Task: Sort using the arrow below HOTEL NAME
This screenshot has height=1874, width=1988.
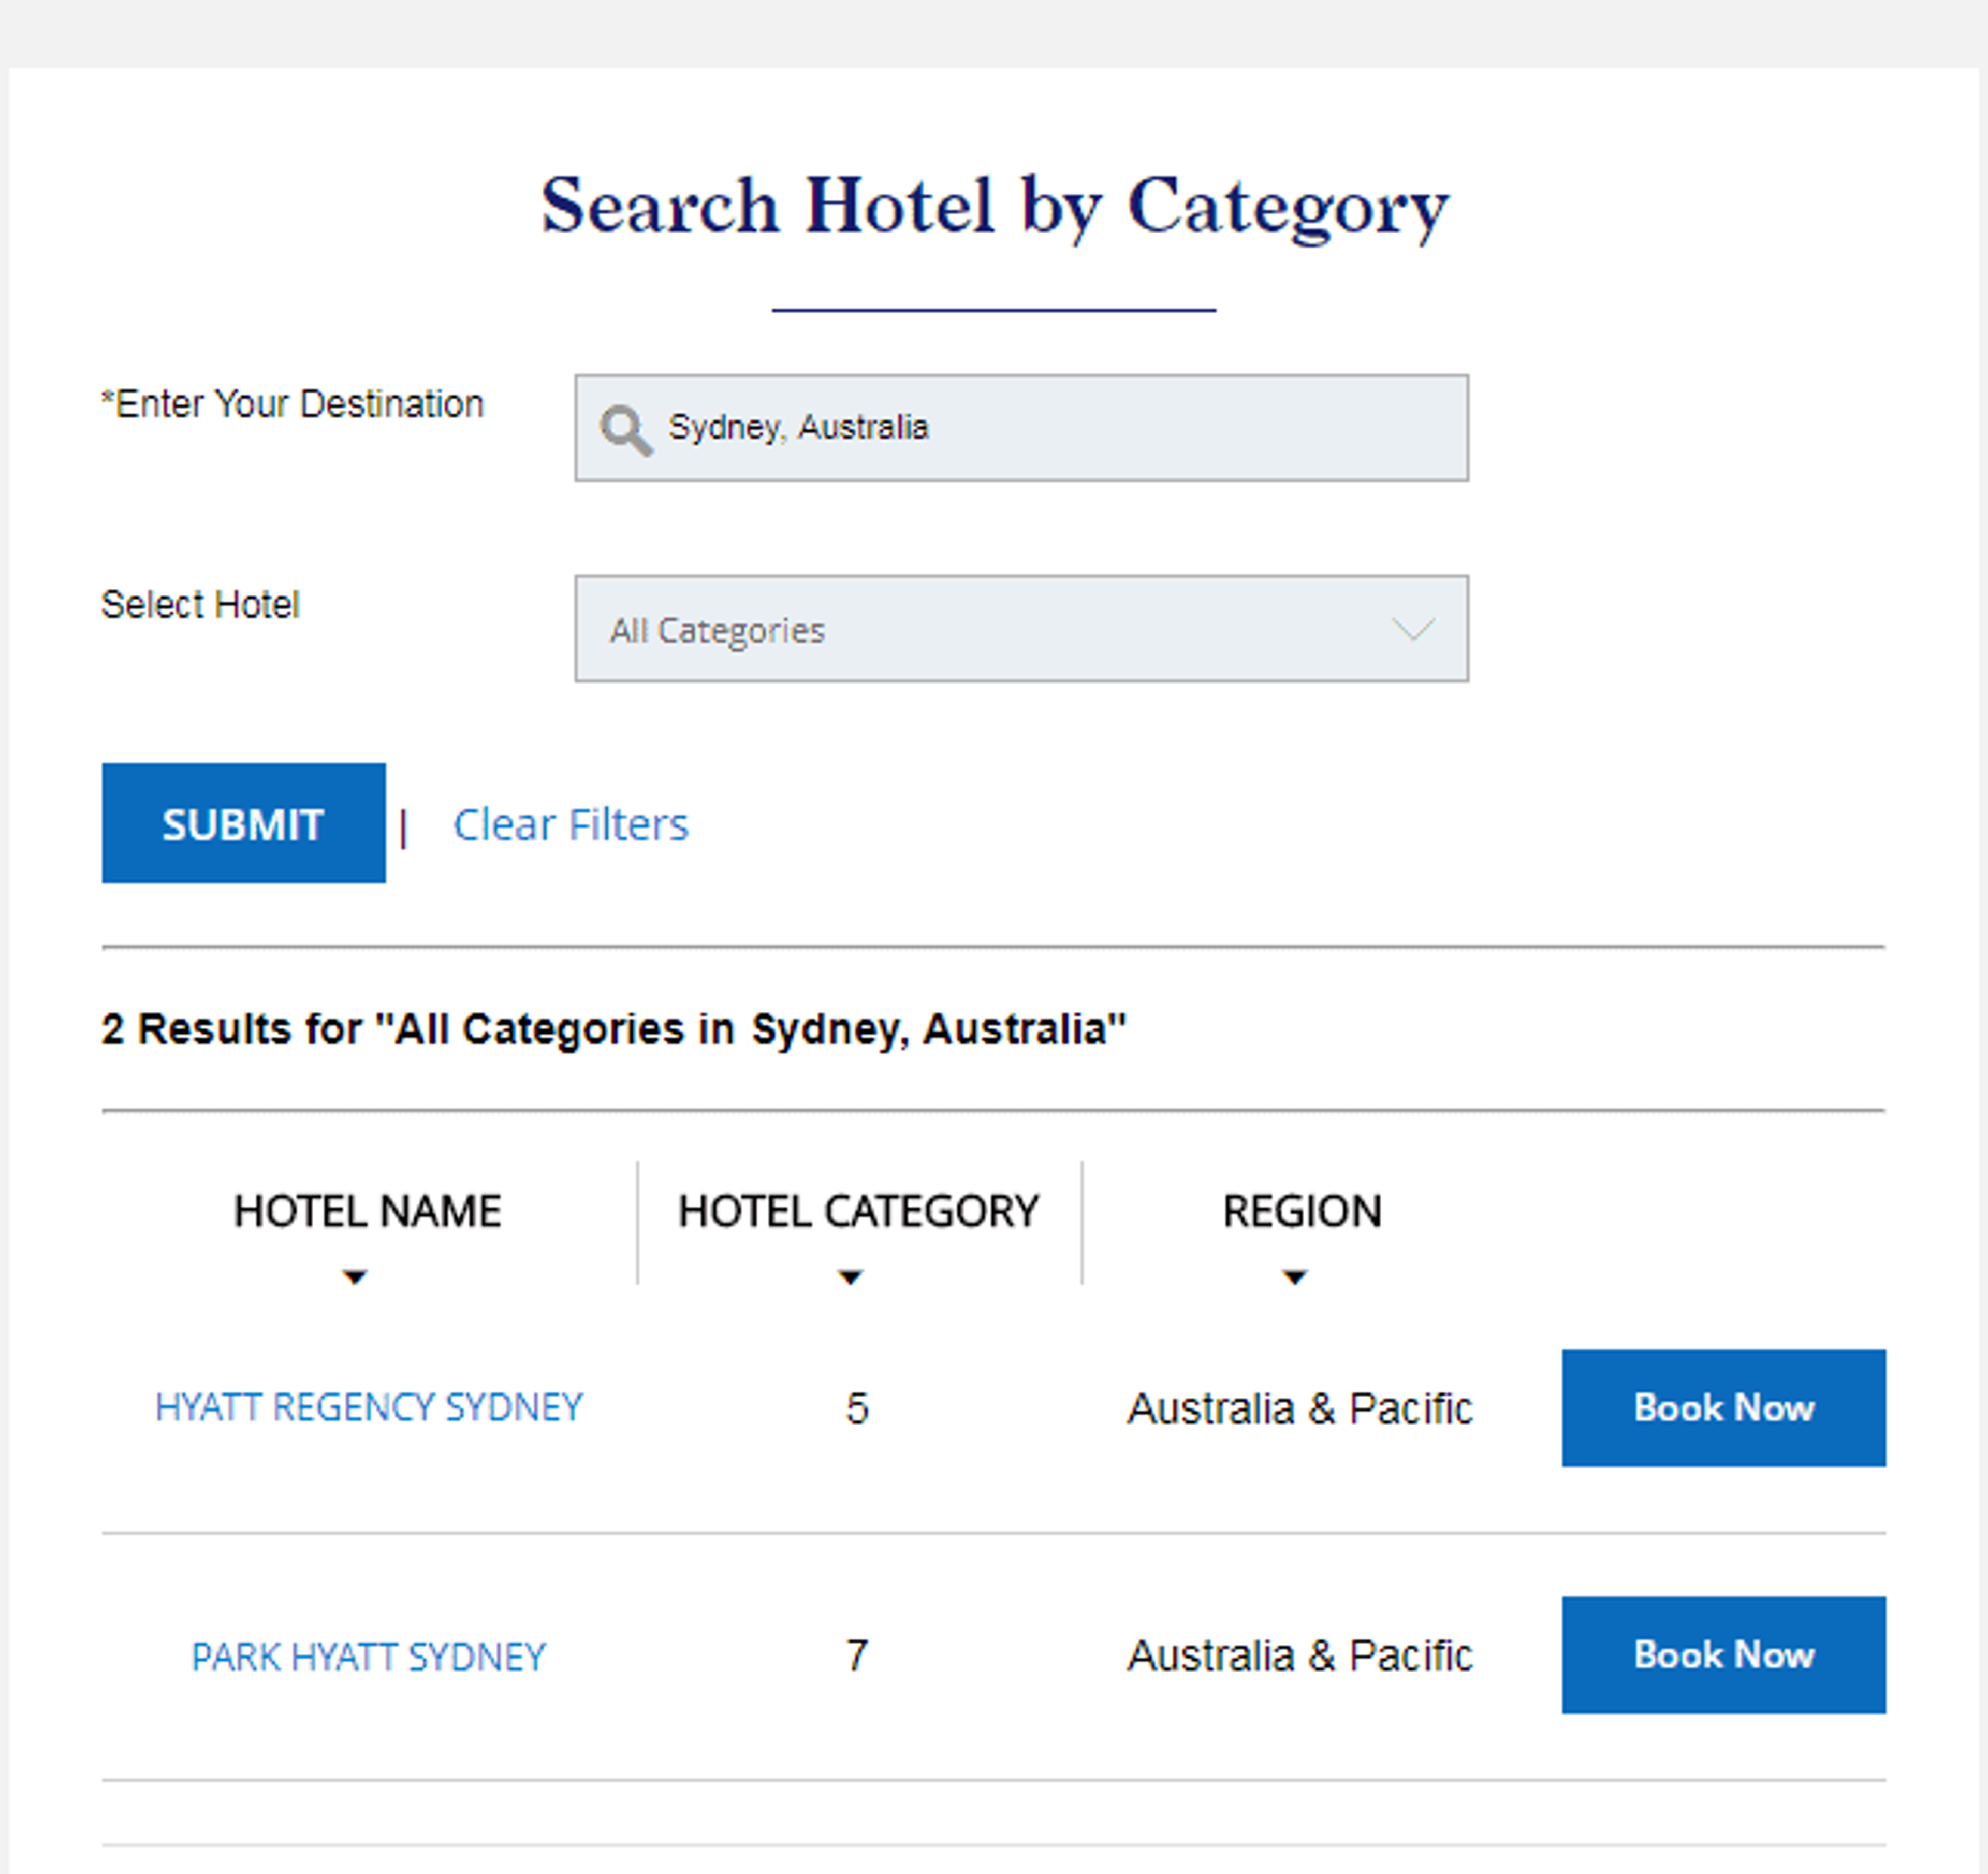Action: tap(354, 1277)
